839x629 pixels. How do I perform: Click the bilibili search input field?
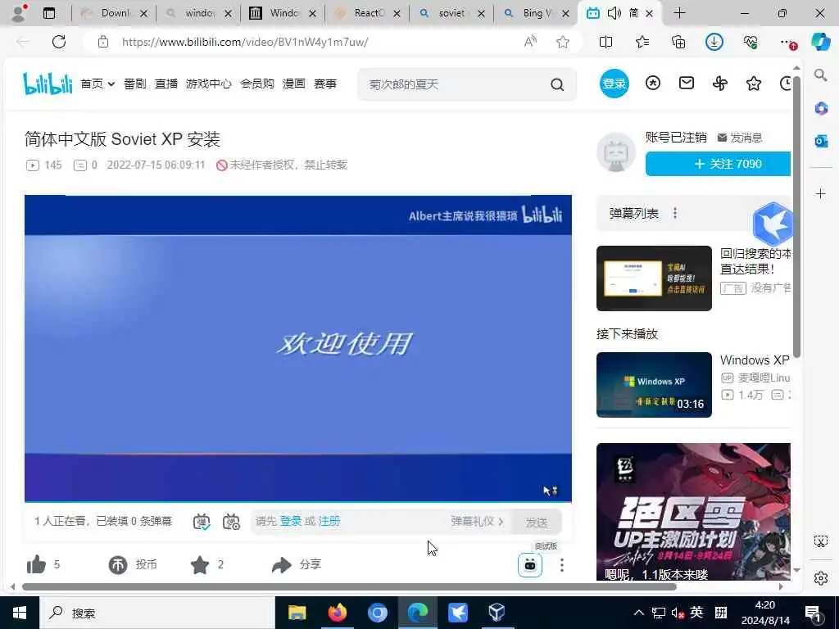click(455, 84)
